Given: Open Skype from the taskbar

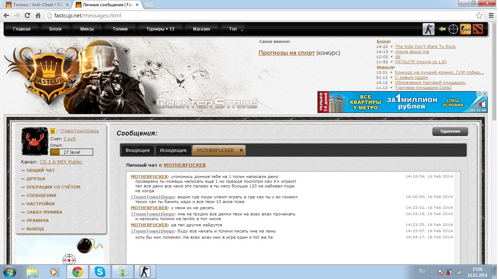Looking at the screenshot, I should click(x=99, y=272).
